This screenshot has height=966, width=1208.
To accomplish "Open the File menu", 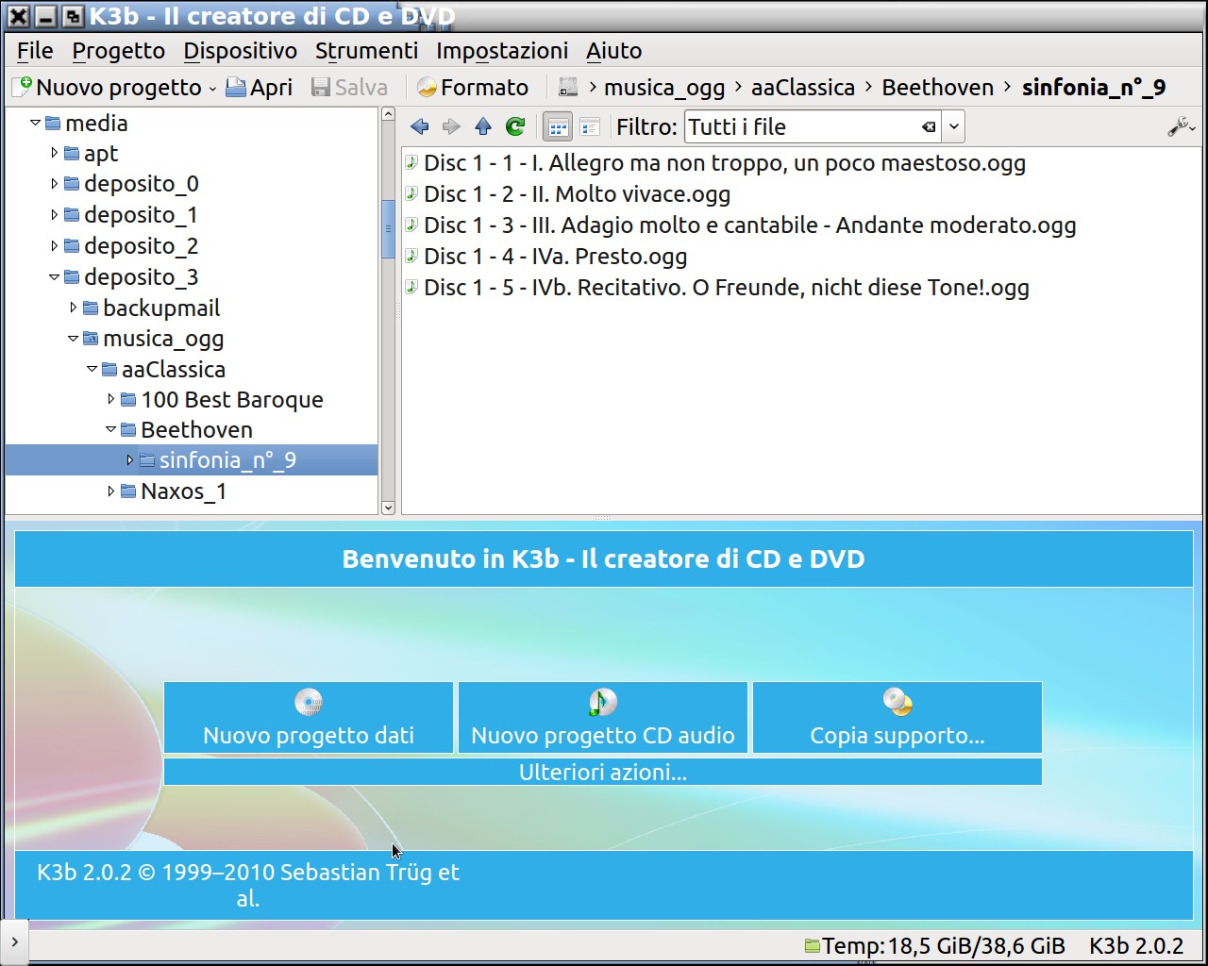I will (x=35, y=50).
